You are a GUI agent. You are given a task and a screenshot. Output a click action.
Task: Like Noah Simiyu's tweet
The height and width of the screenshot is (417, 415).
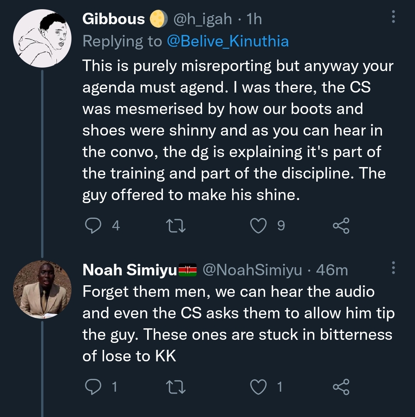(x=258, y=387)
